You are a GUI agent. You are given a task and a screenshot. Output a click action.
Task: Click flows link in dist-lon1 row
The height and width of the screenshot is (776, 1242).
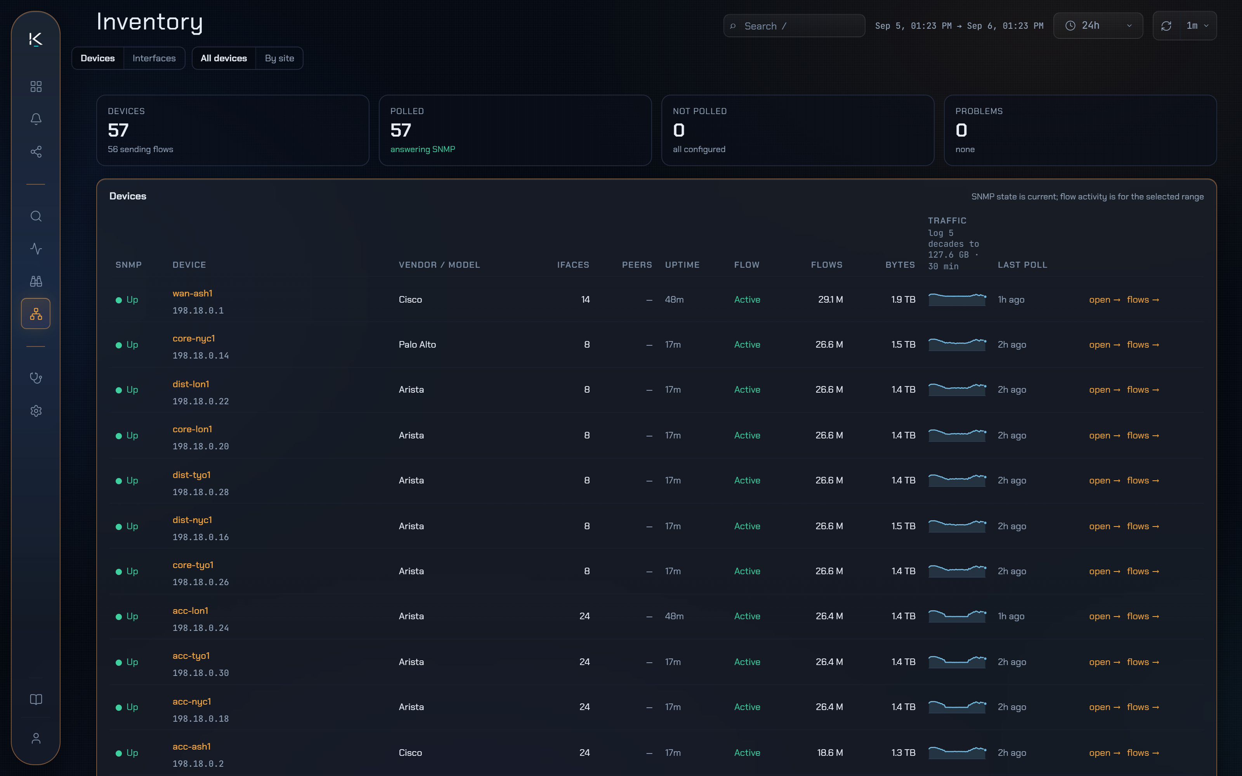coord(1143,390)
